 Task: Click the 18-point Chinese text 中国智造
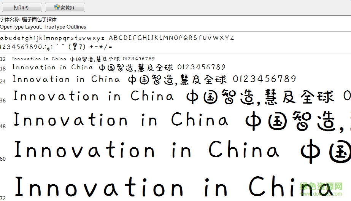click(117, 67)
